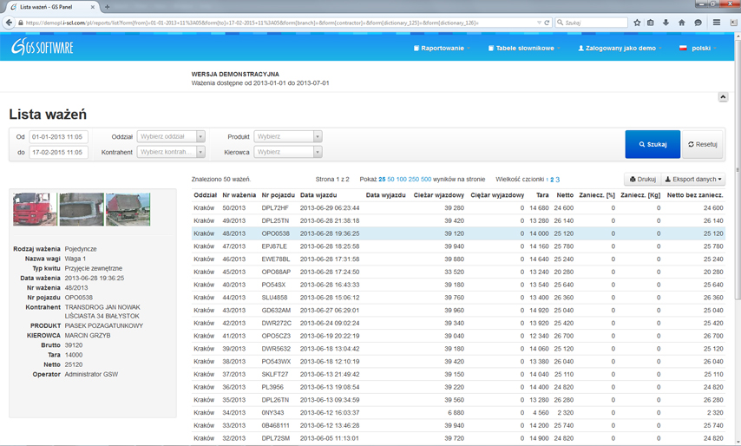The image size is (741, 446).
Task: Open the Oddział dropdown
Action: pyautogui.click(x=171, y=136)
